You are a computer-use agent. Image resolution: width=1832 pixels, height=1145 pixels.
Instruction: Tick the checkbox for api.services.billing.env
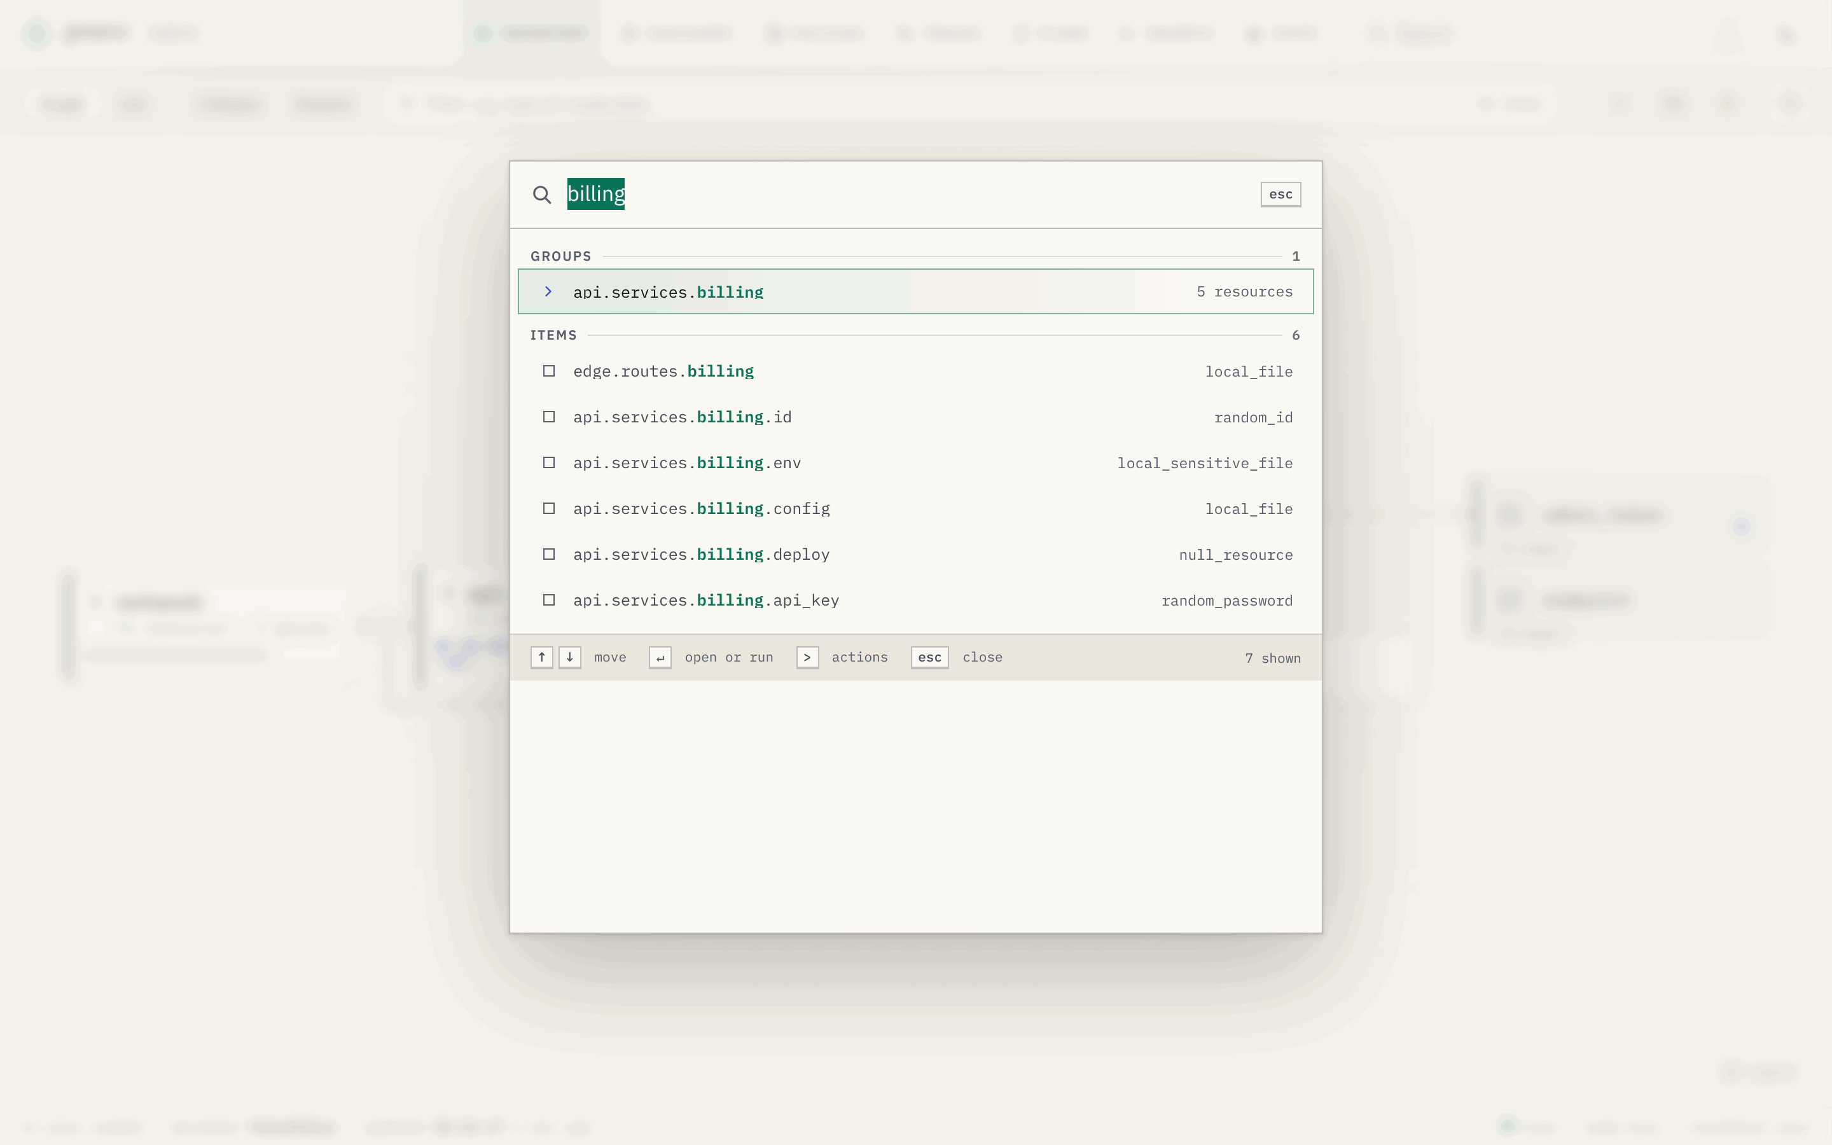[549, 462]
